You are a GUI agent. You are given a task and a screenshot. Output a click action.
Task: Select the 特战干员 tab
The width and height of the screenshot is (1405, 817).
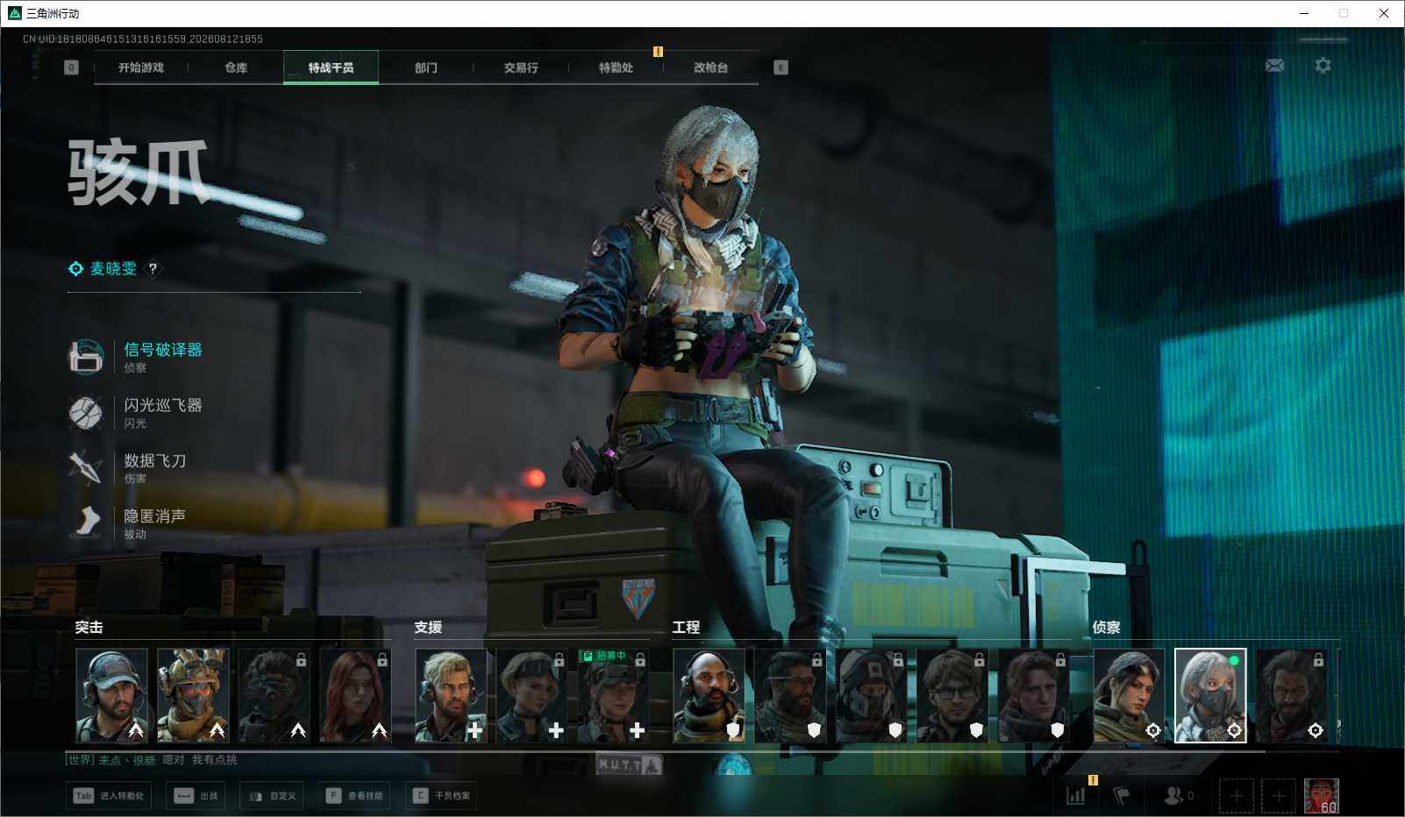coord(331,67)
